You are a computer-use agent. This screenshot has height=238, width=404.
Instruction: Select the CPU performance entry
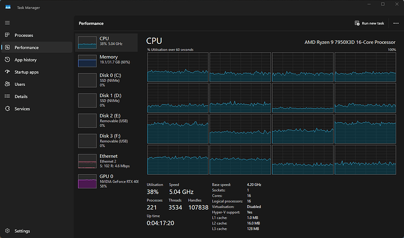[108, 42]
